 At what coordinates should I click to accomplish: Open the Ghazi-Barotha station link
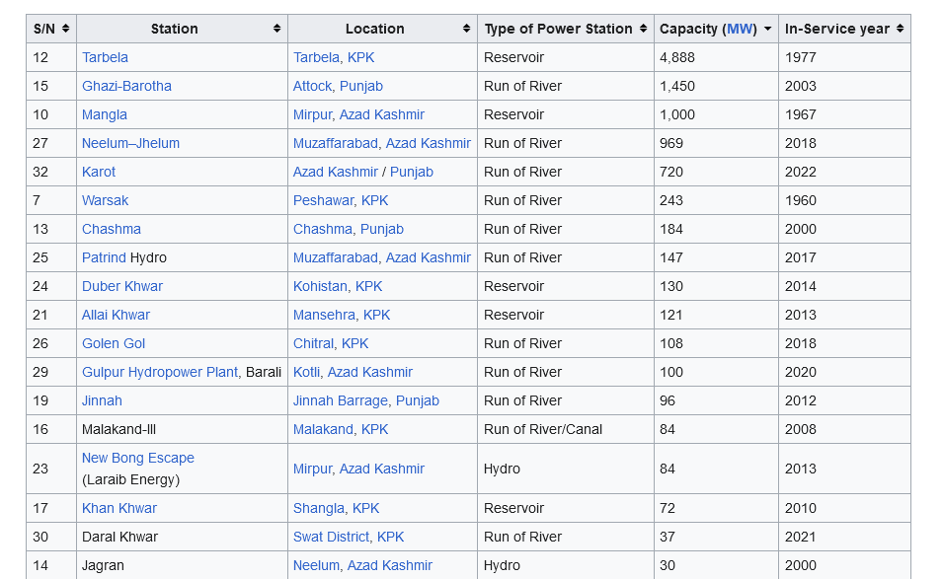point(126,86)
